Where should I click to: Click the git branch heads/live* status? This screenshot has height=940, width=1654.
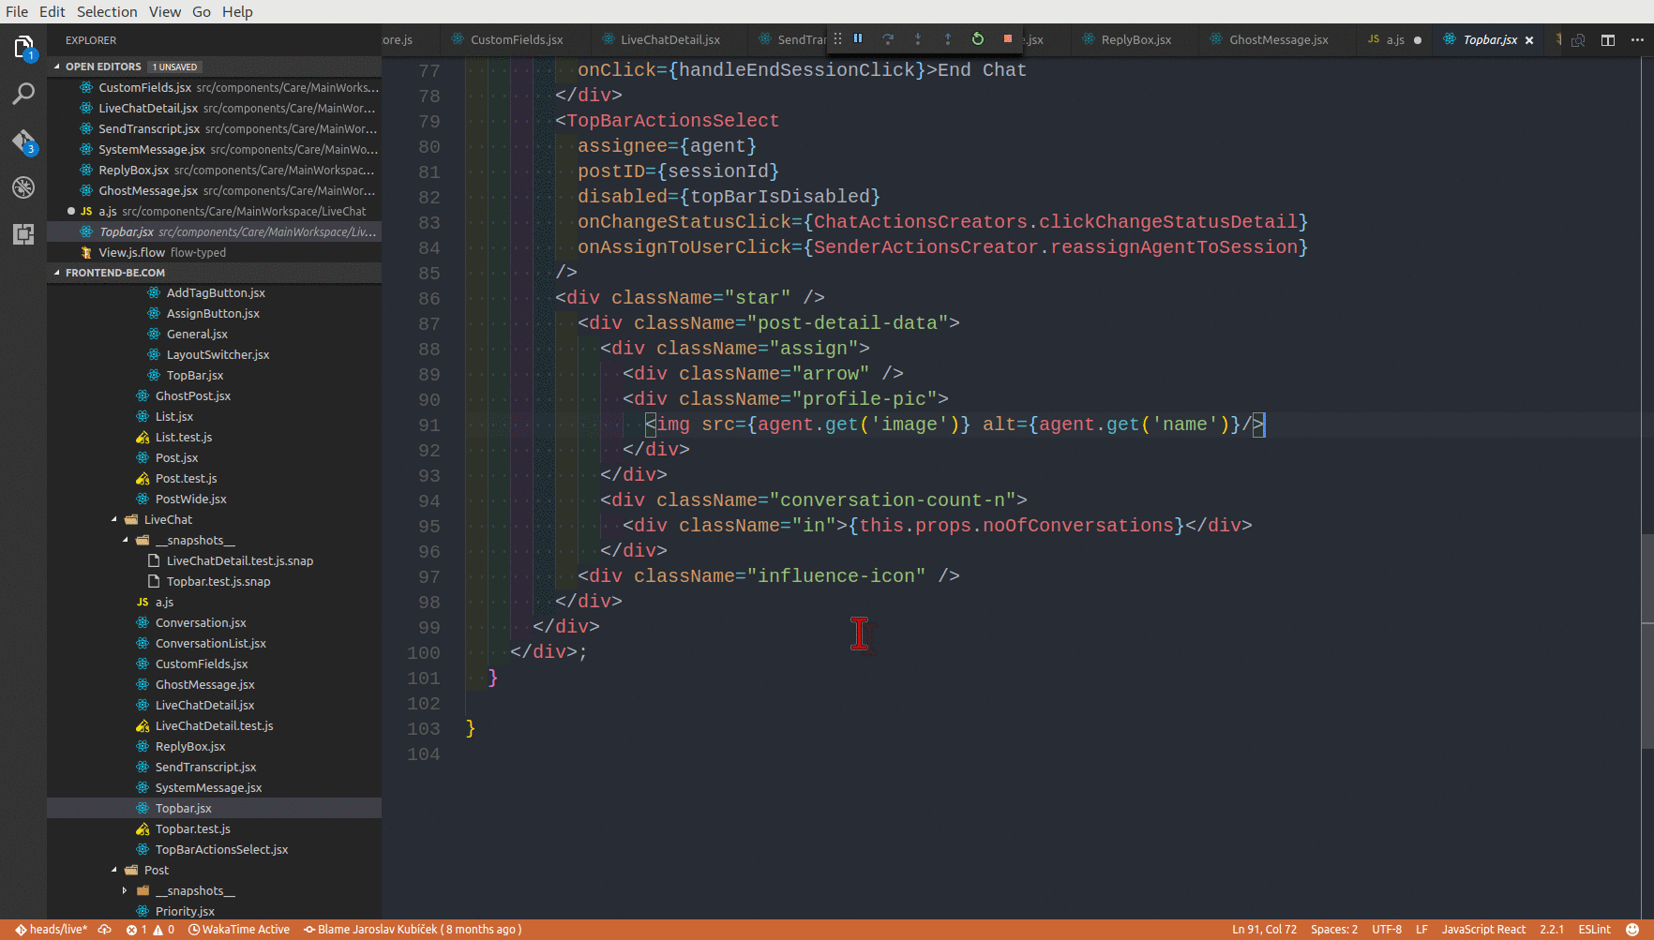(x=51, y=930)
